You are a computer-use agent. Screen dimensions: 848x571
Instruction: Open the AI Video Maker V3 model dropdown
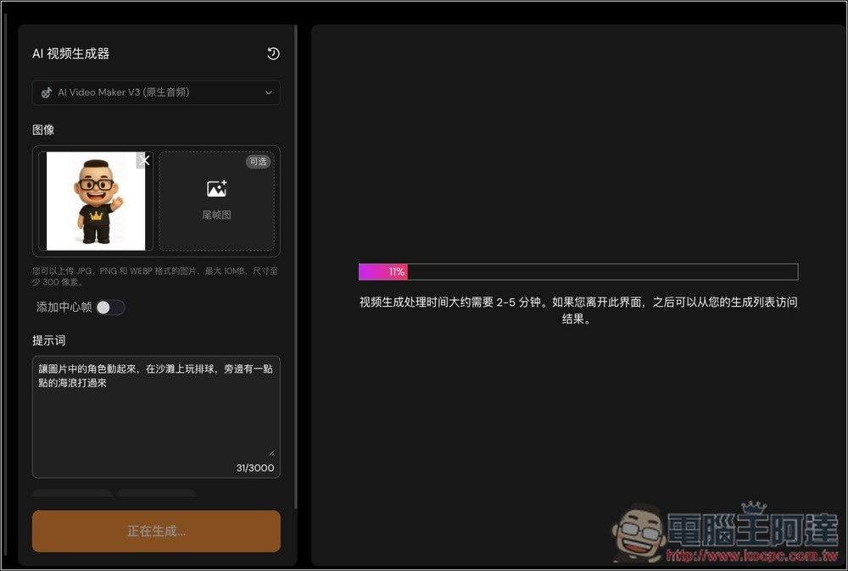pyautogui.click(x=156, y=92)
